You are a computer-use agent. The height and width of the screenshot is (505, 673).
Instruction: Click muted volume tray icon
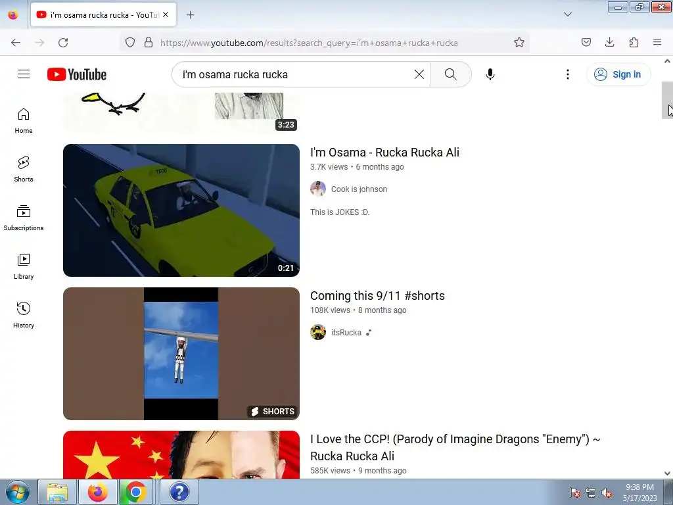(x=607, y=493)
